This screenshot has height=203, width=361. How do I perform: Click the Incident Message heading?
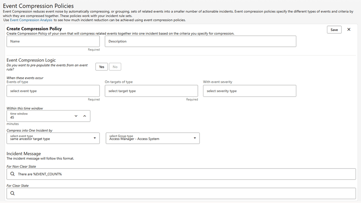coord(24,154)
